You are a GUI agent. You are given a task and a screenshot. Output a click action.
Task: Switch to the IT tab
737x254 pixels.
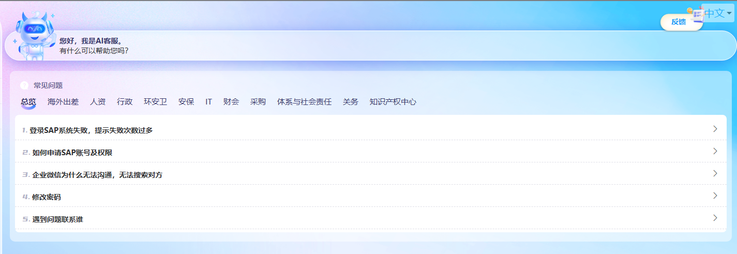(x=208, y=102)
